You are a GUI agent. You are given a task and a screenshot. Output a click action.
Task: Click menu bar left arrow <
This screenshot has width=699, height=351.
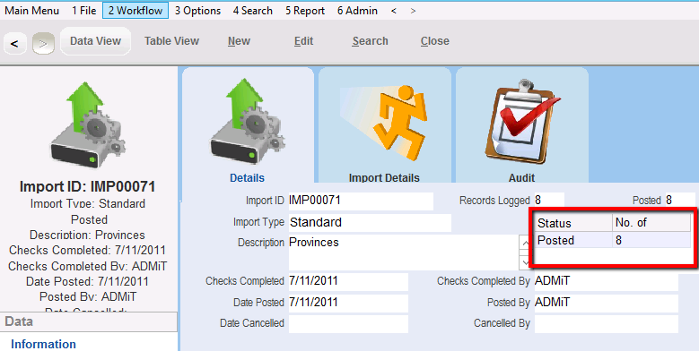tap(394, 11)
